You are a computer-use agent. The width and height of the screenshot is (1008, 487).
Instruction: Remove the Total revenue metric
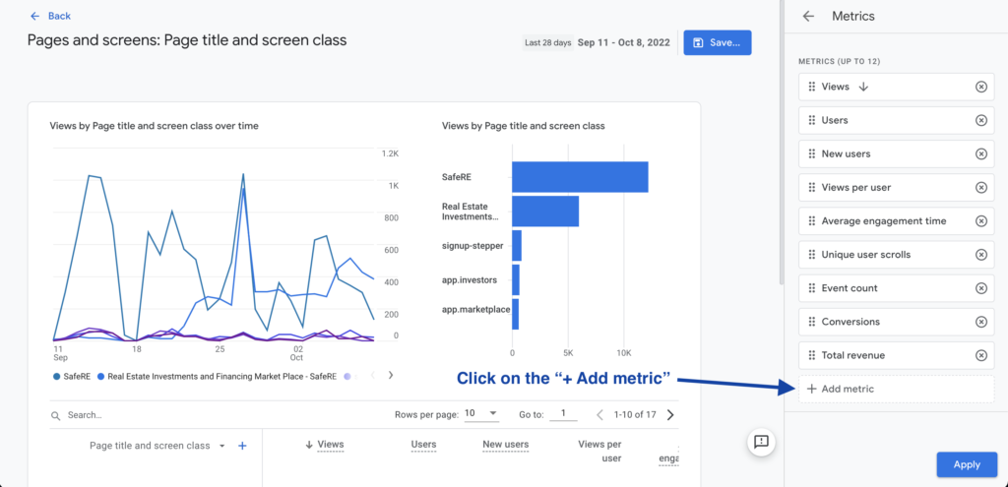point(980,355)
